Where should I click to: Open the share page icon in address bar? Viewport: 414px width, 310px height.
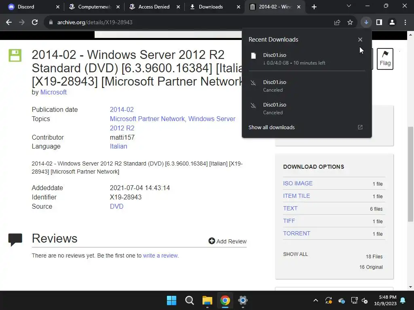pyautogui.click(x=337, y=23)
